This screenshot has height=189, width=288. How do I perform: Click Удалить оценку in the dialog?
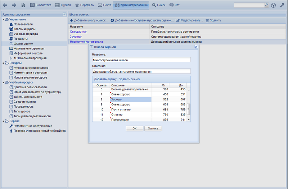[130, 79]
